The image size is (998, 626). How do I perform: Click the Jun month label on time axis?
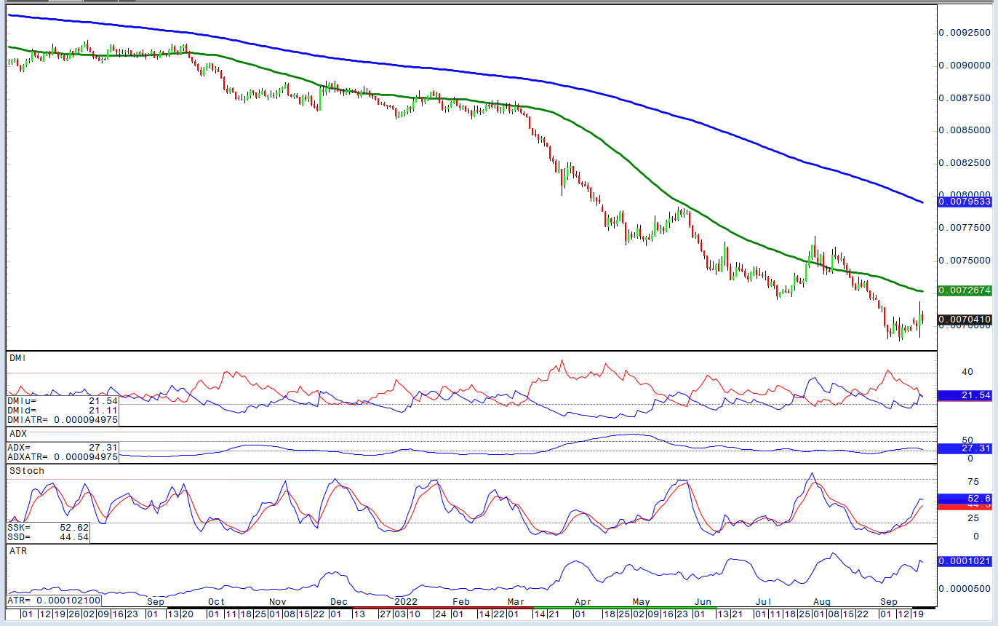[x=703, y=602]
